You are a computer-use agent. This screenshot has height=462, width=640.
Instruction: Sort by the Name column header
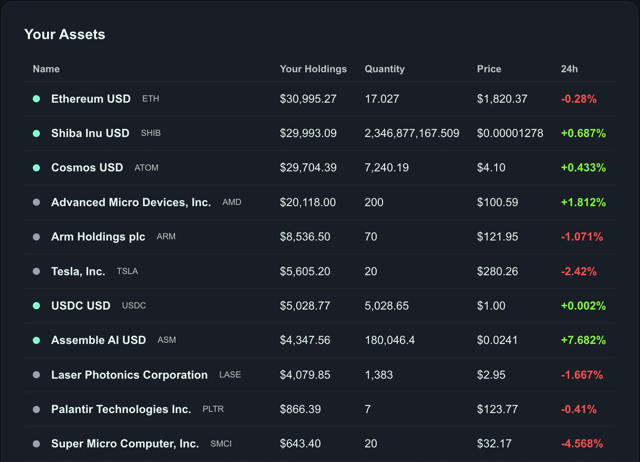coord(46,69)
